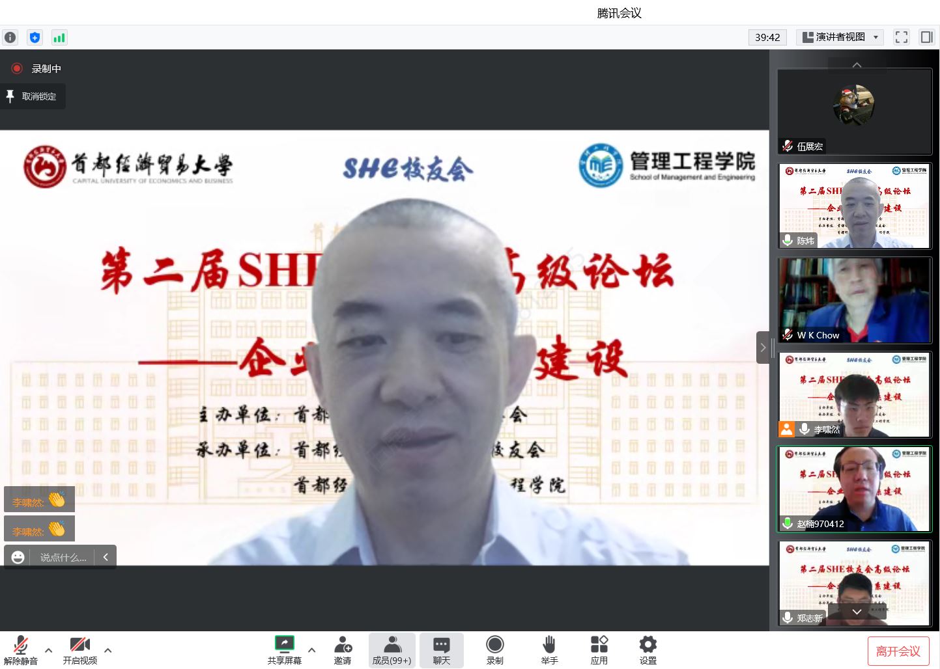Click the 录制中 recording indicator
This screenshot has height=669, width=940.
[36, 68]
